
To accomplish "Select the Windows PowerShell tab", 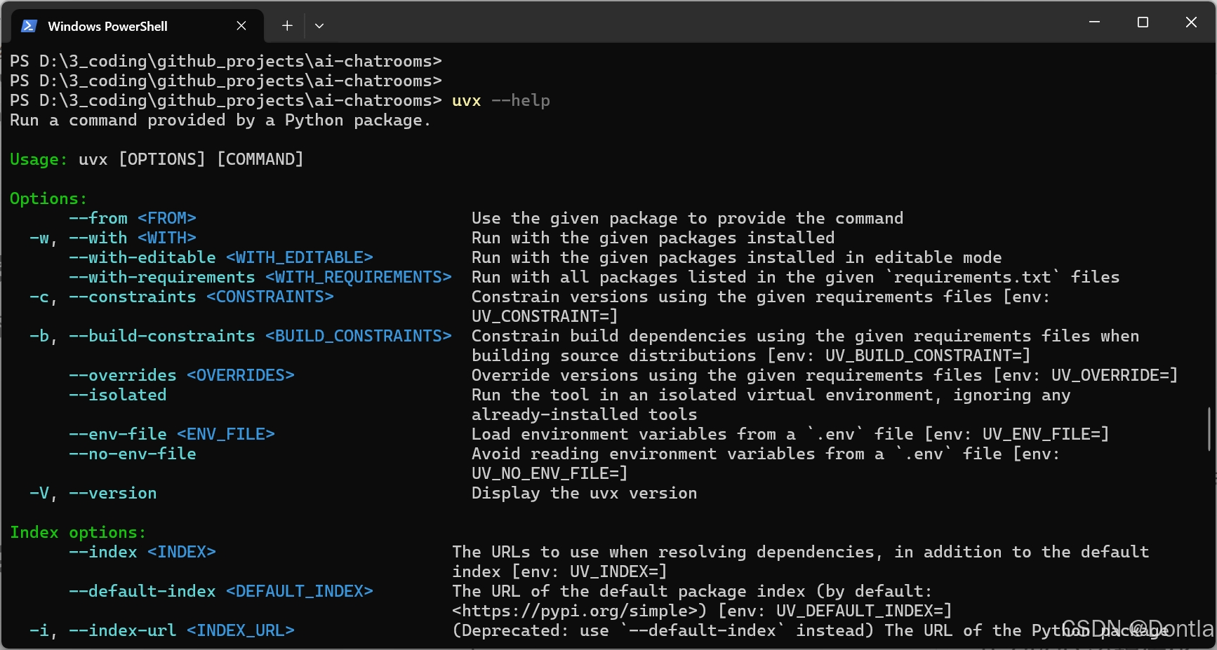I will [107, 26].
